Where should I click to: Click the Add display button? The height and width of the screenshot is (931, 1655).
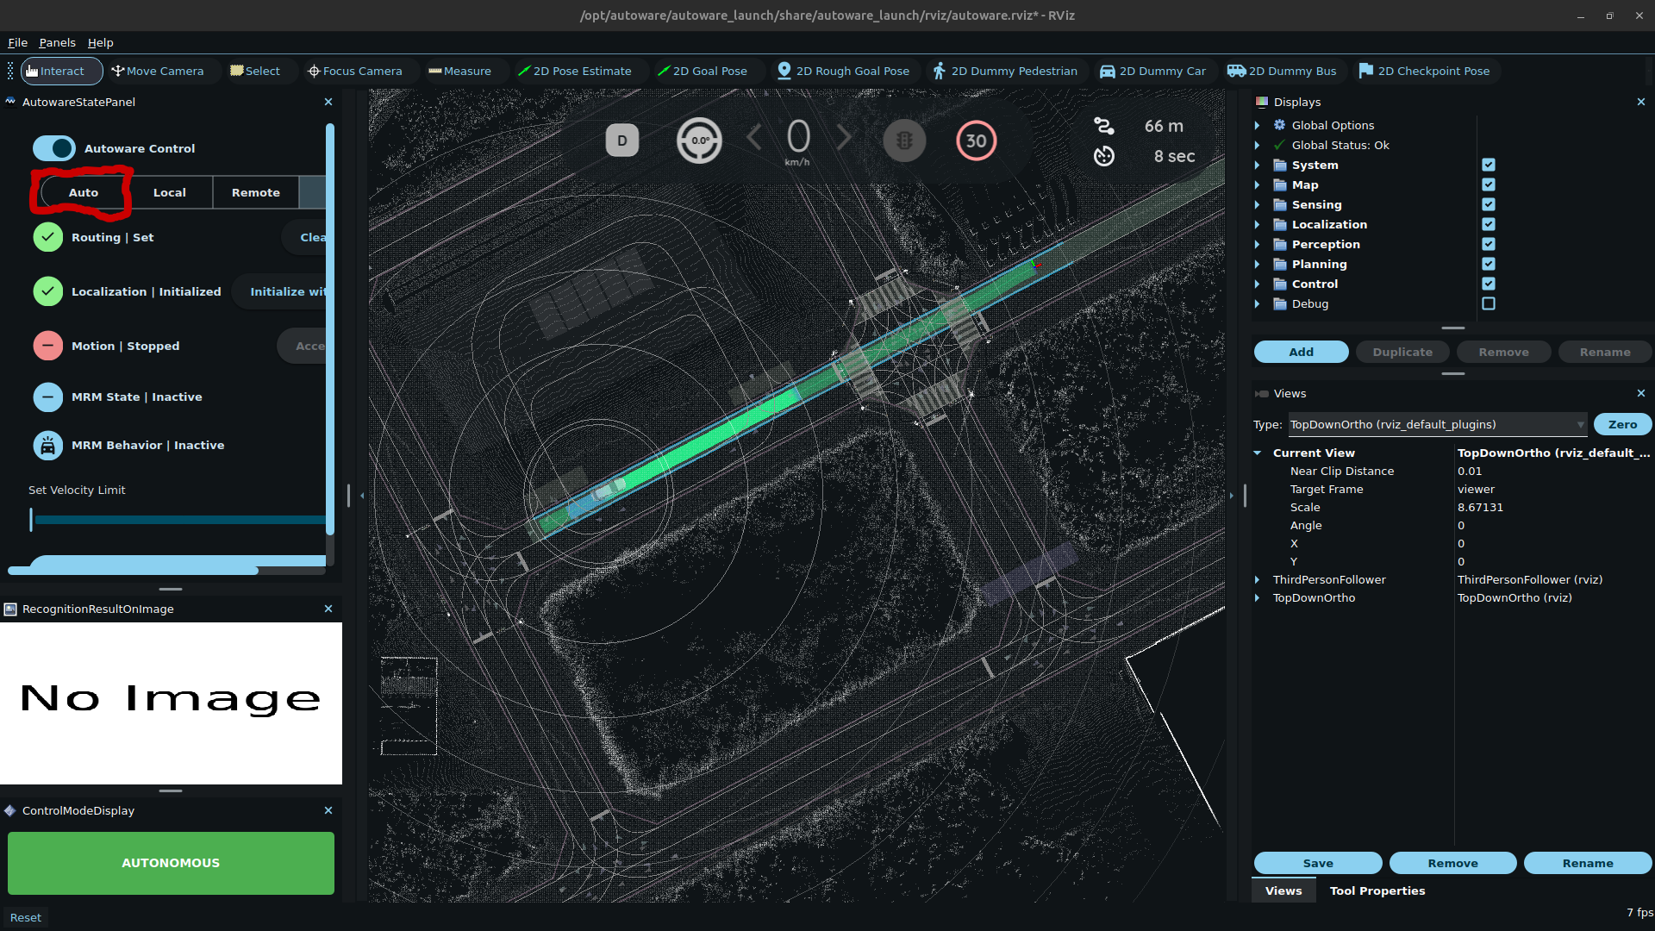click(1301, 352)
